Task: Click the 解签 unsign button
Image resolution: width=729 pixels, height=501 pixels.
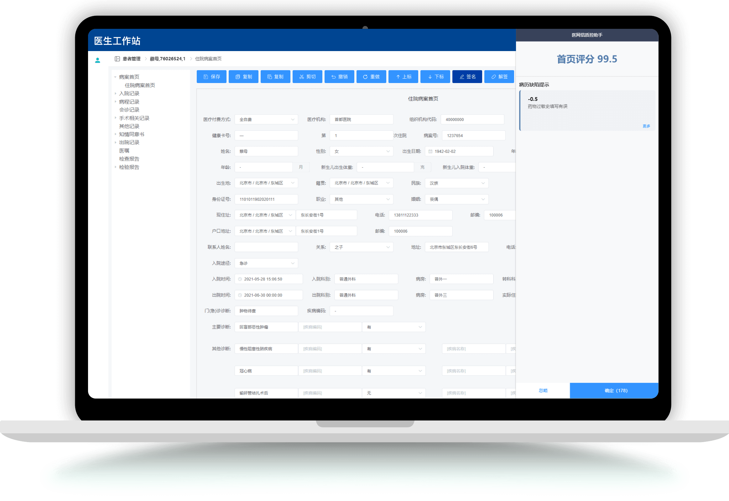Action: click(499, 76)
